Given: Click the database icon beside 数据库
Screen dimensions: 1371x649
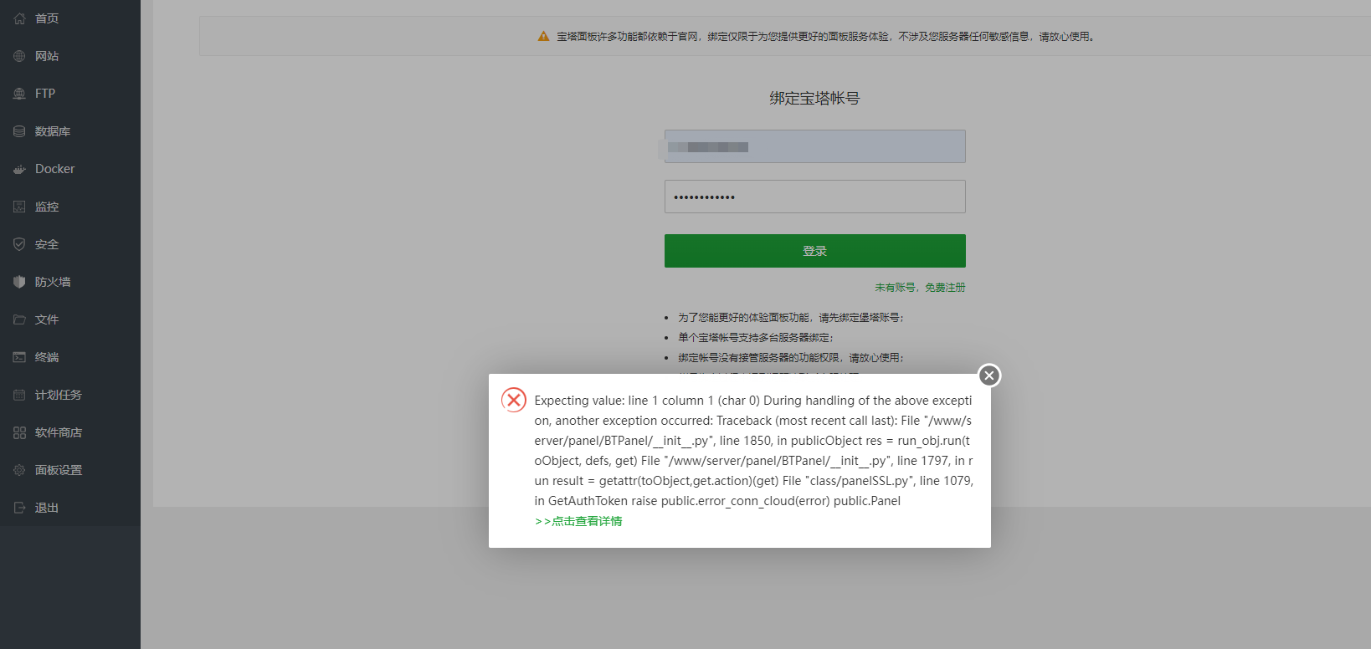Looking at the screenshot, I should click(x=19, y=131).
